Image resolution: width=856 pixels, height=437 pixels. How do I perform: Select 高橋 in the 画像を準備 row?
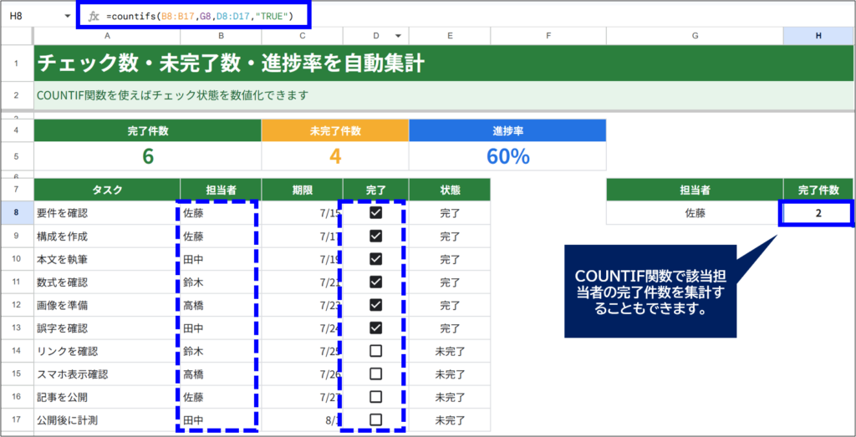221,304
